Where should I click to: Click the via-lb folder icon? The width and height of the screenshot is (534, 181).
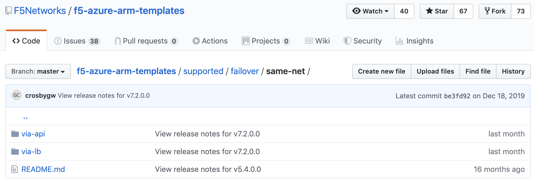15,151
